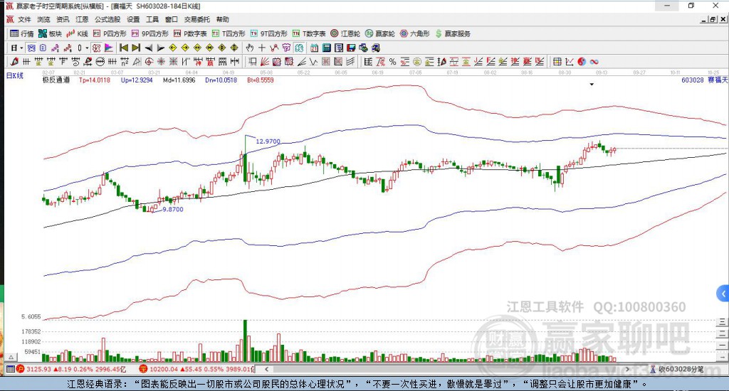The image size is (729, 391).
Task: Click the grid table icon near Taiji icon
Action: point(557,62)
